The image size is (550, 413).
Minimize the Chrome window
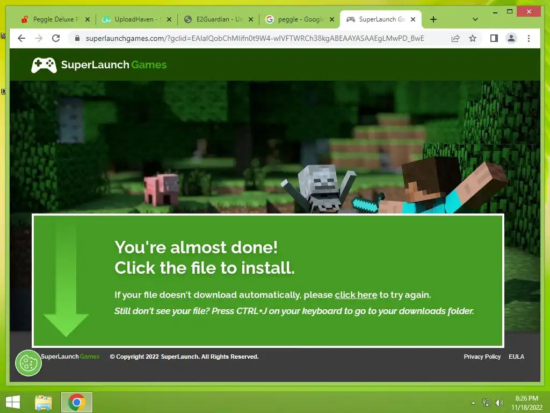495,12
